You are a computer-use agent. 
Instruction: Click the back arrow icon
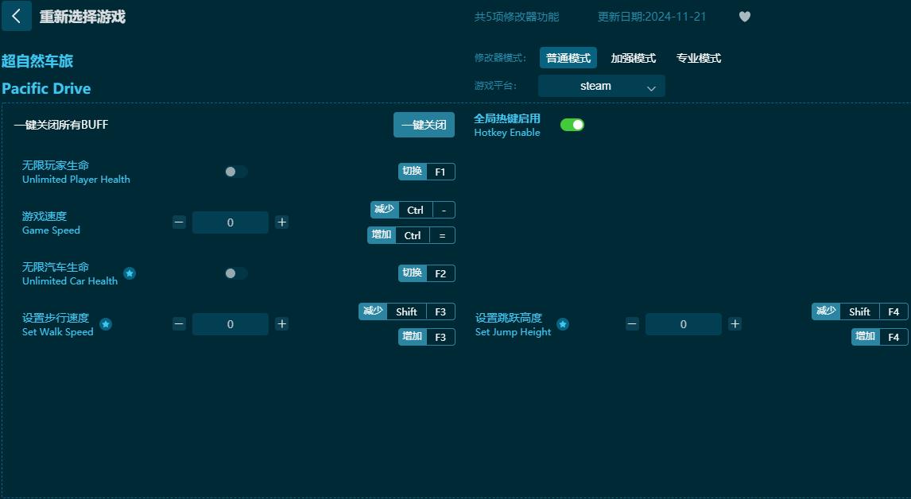tap(16, 16)
